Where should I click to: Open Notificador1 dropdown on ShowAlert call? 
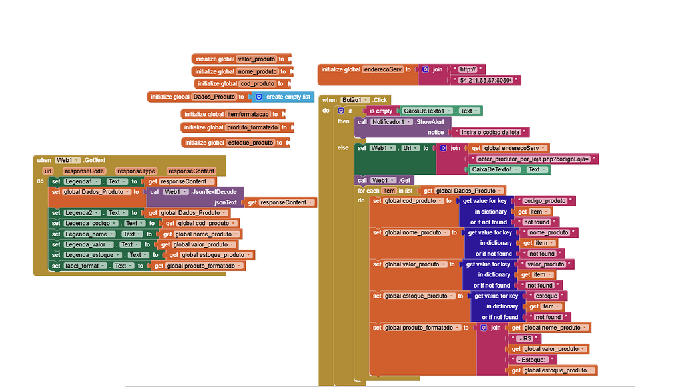[403, 121]
